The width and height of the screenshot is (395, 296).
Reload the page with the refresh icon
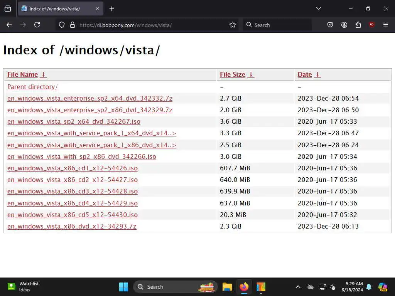point(37,25)
